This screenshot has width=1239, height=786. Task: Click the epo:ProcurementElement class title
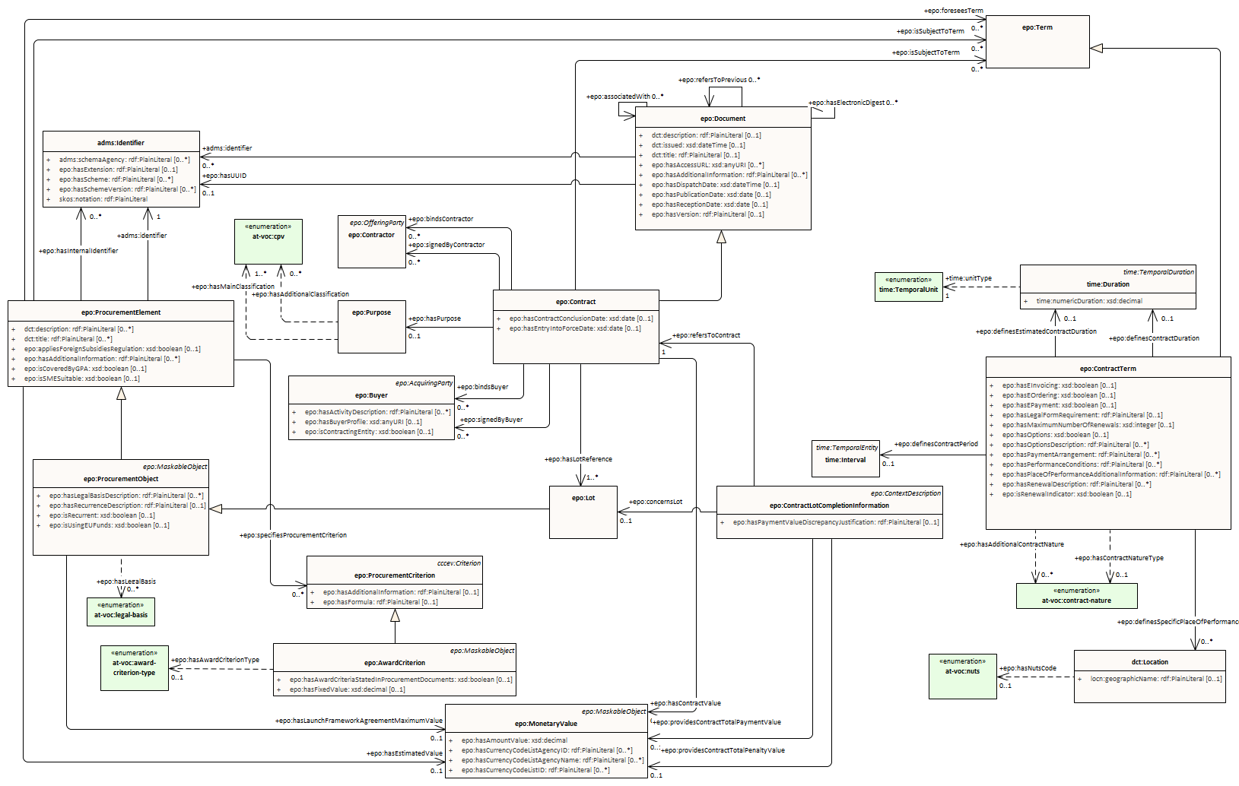[x=121, y=312]
